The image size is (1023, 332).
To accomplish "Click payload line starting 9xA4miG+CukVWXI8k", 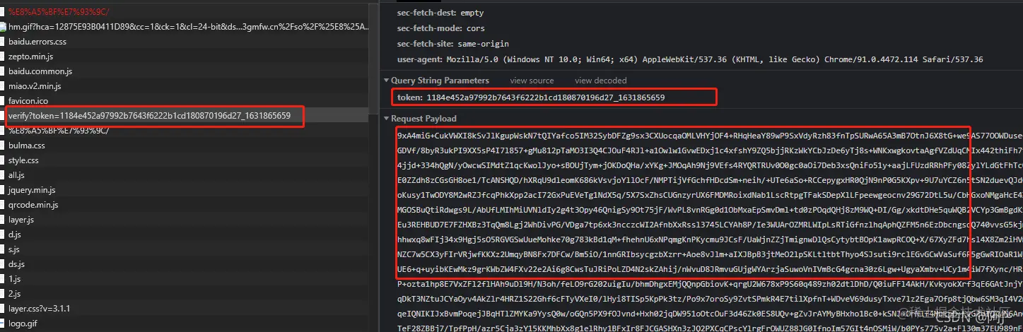I will tap(710, 135).
